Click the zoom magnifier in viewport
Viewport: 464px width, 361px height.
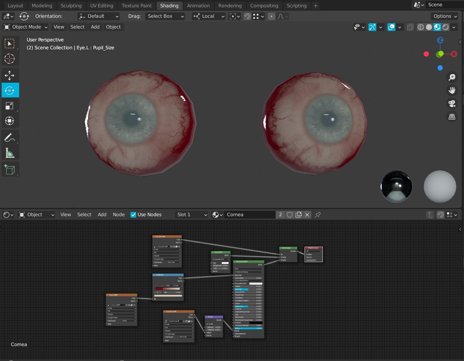coord(452,77)
